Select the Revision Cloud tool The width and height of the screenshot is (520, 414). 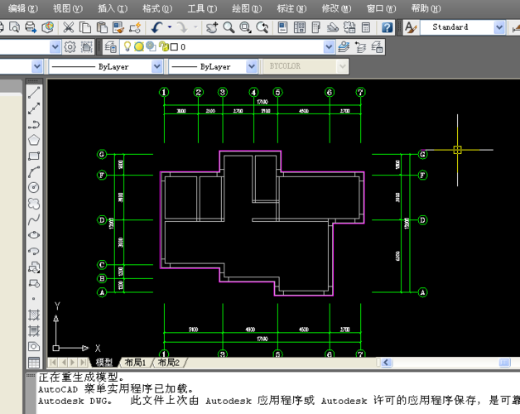[x=34, y=204]
